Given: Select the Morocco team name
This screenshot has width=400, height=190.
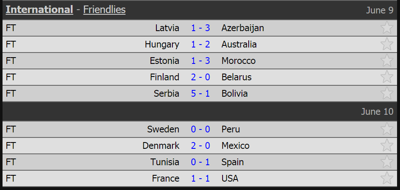Looking at the screenshot, I should [x=239, y=61].
